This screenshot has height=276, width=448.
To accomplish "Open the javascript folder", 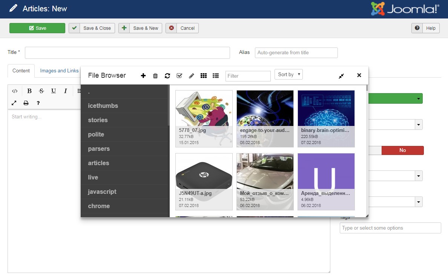I will tap(125, 192).
